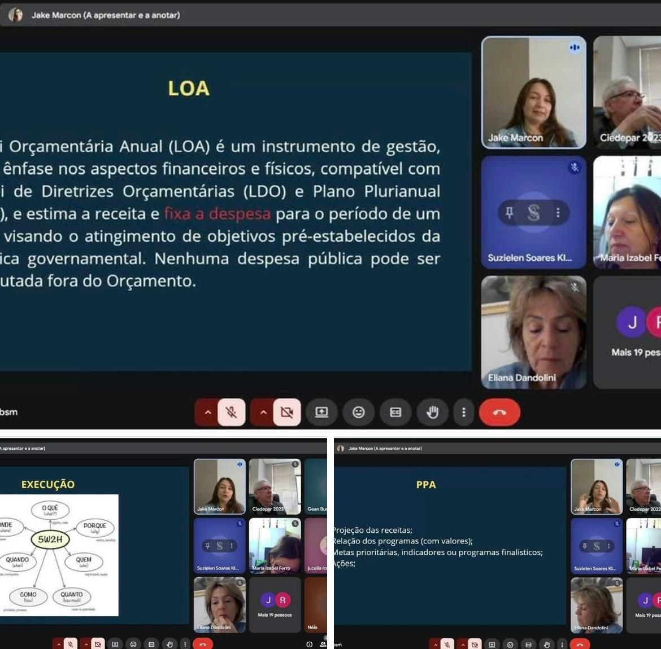The image size is (661, 649).
Task: Click Present screen icon in the LOA view
Action: click(x=321, y=412)
